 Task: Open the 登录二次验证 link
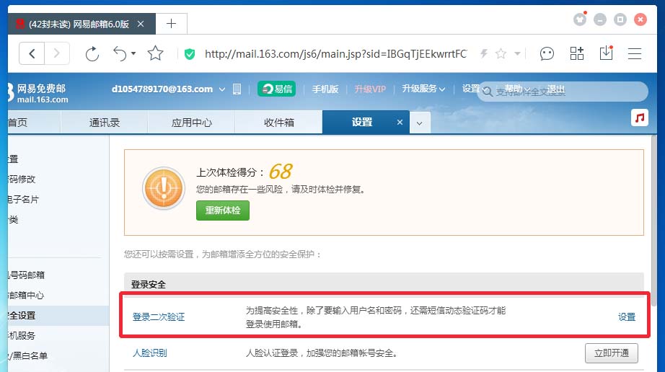point(159,317)
